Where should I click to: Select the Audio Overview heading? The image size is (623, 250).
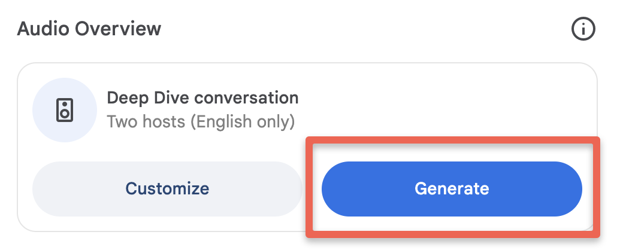(89, 29)
